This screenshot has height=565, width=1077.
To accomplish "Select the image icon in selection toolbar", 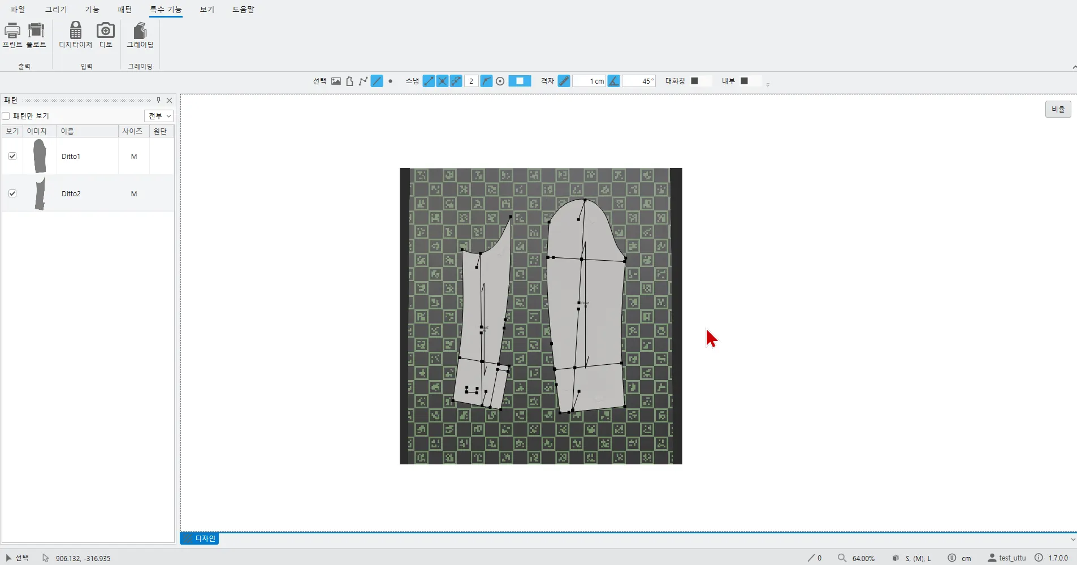I will point(336,81).
